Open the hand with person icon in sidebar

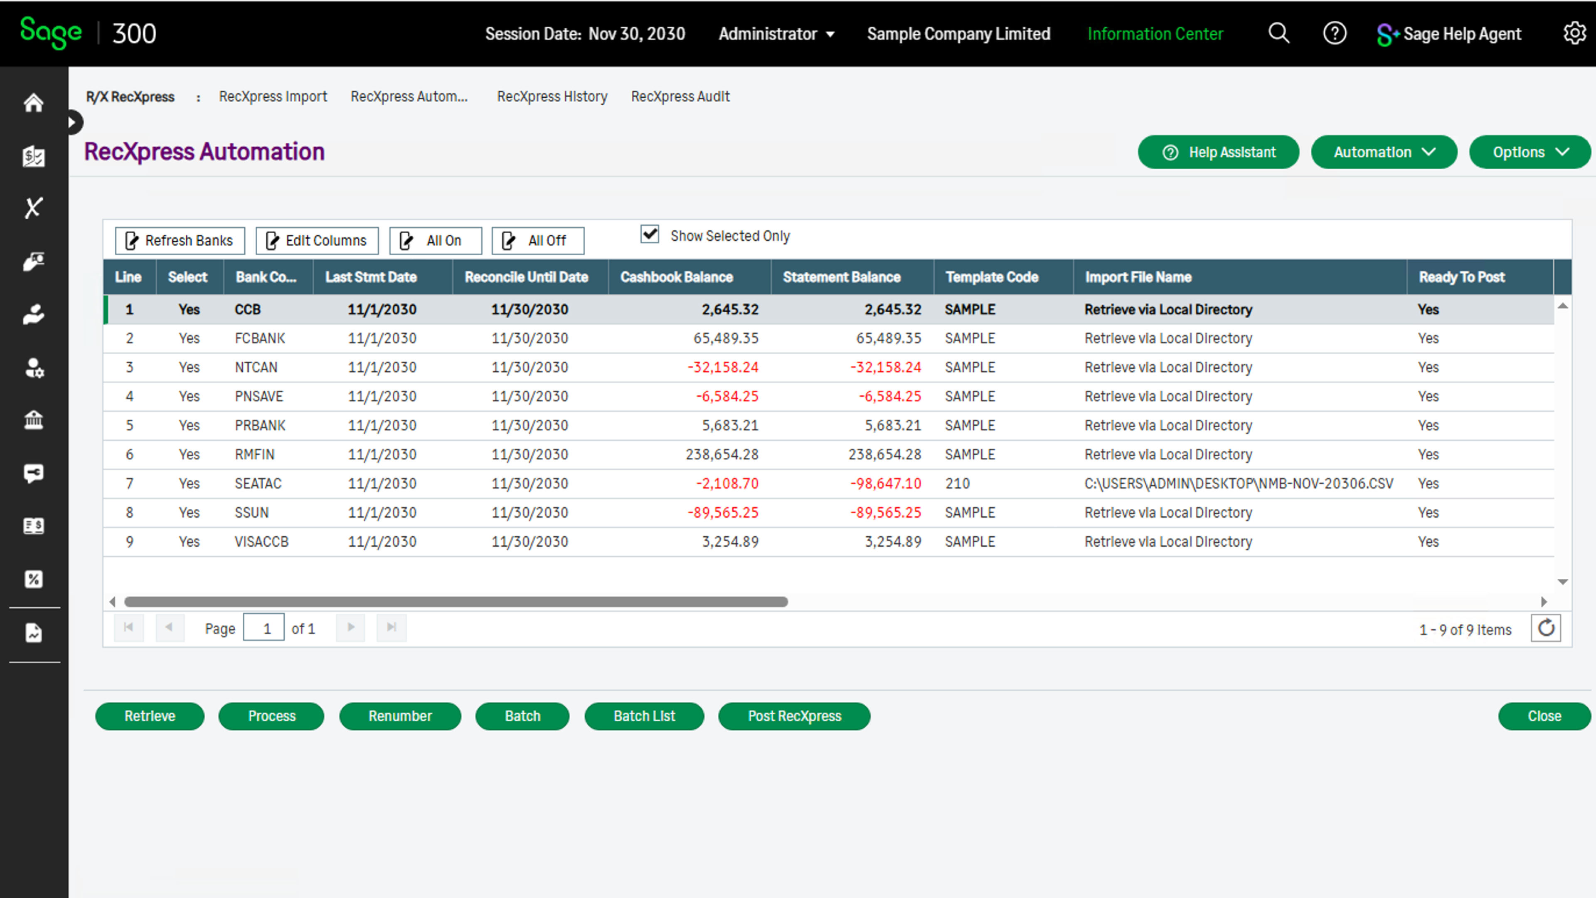tap(33, 314)
